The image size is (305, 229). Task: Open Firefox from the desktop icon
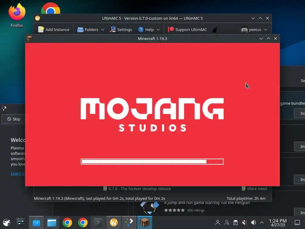[17, 15]
